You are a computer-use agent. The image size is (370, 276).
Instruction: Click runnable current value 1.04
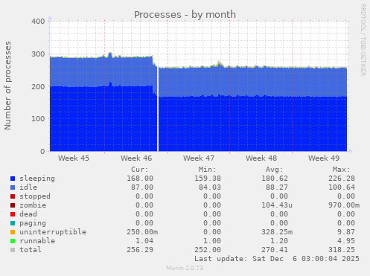[144, 241]
